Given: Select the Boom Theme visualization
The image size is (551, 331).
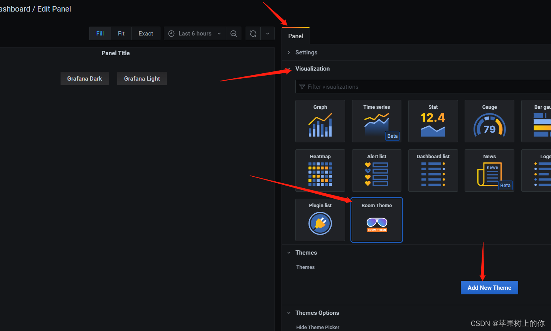Looking at the screenshot, I should pyautogui.click(x=377, y=220).
